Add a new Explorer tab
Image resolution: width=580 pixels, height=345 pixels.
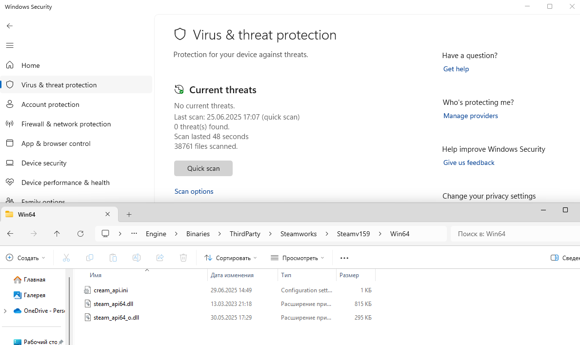point(129,214)
